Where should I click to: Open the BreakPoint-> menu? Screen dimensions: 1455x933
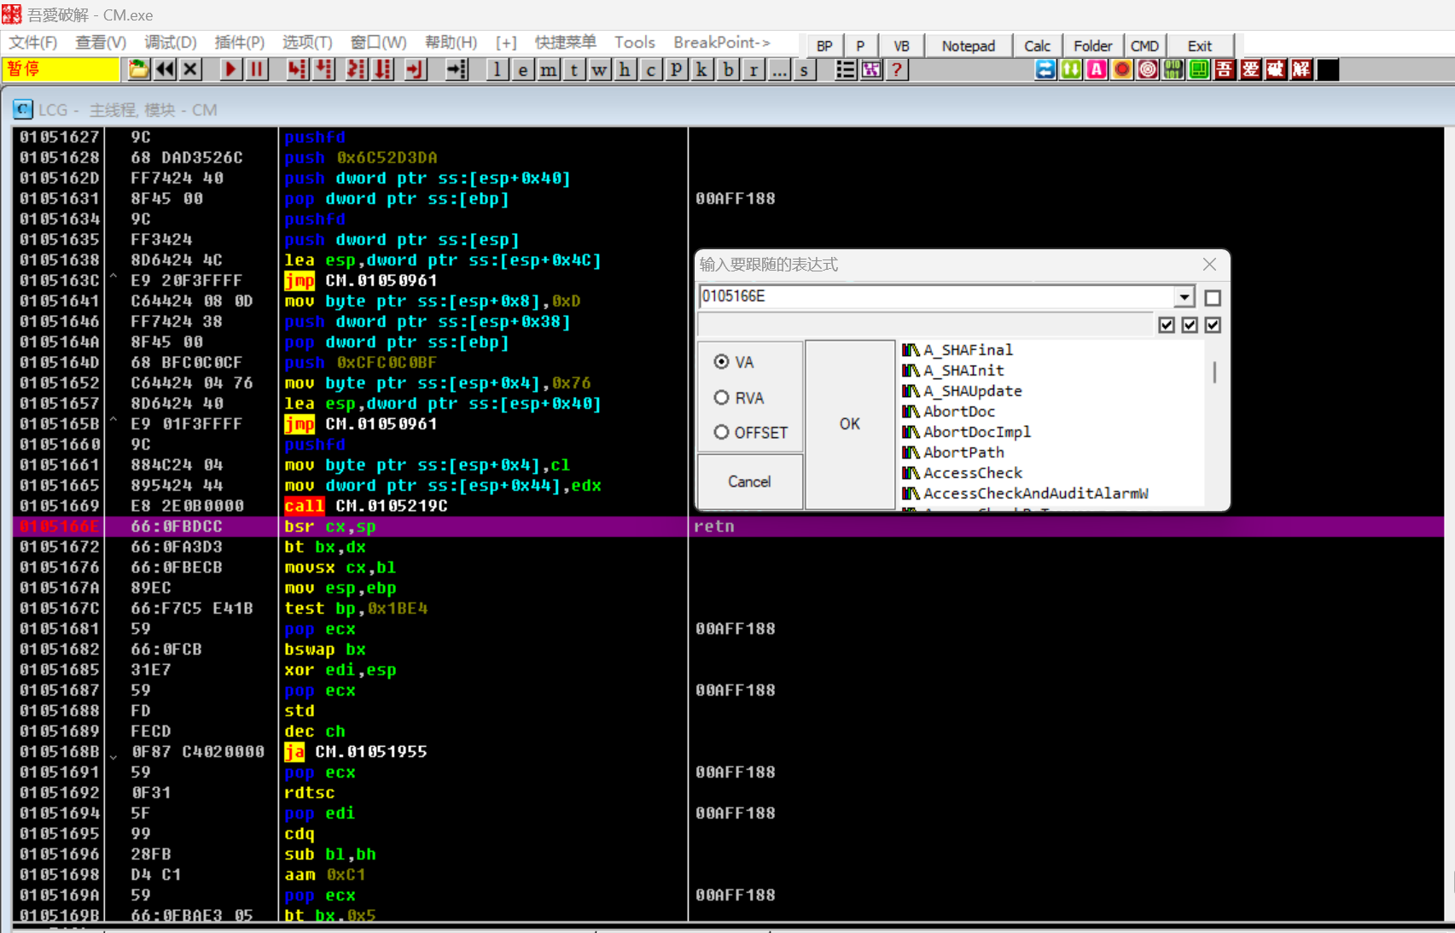722,43
